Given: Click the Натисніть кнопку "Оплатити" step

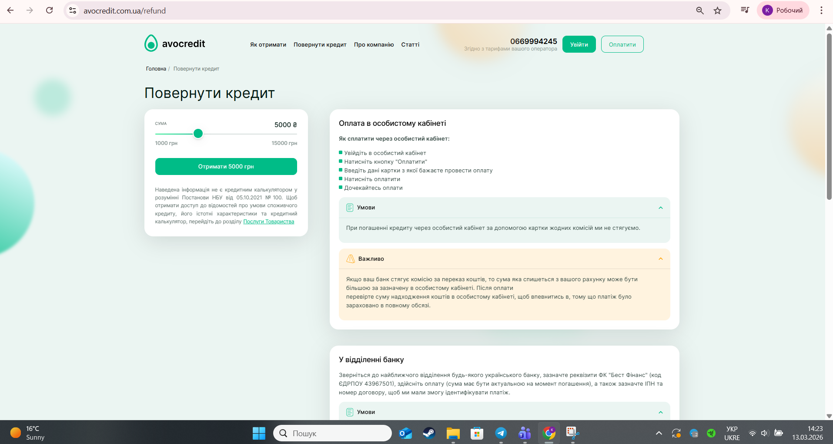Looking at the screenshot, I should 385,161.
